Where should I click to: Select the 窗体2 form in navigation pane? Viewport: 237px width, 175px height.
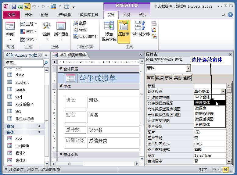[20, 153]
